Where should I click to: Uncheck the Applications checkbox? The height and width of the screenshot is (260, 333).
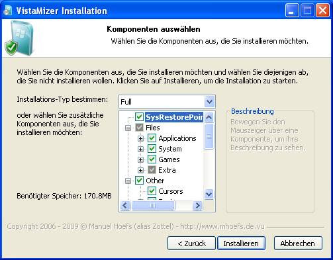tap(152, 138)
